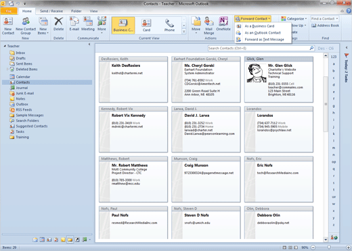Image resolution: width=352 pixels, height=251 pixels.
Task: Switch to Phone list view
Action: 169,26
